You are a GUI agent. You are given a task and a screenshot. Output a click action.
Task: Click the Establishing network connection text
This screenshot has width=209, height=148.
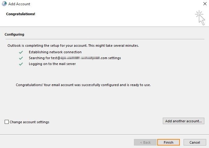tap(55, 52)
